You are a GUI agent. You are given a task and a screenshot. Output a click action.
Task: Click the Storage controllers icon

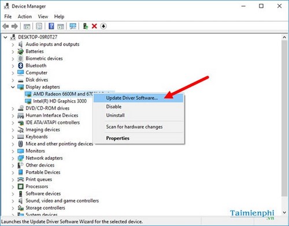20,208
